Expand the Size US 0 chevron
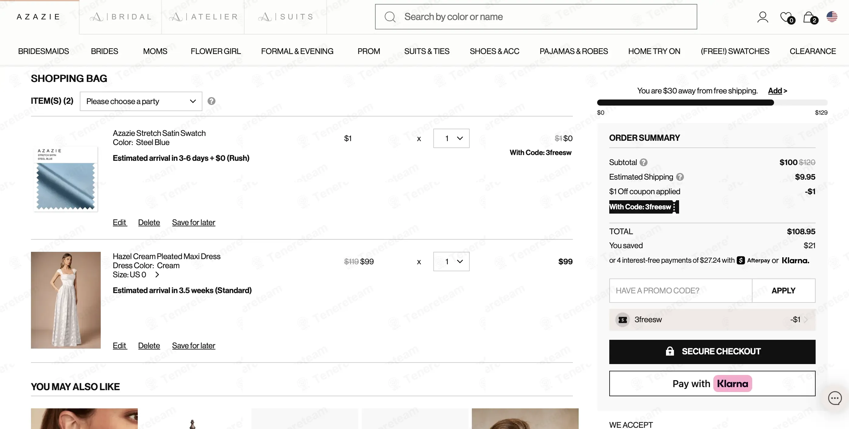This screenshot has width=849, height=429. coord(157,275)
